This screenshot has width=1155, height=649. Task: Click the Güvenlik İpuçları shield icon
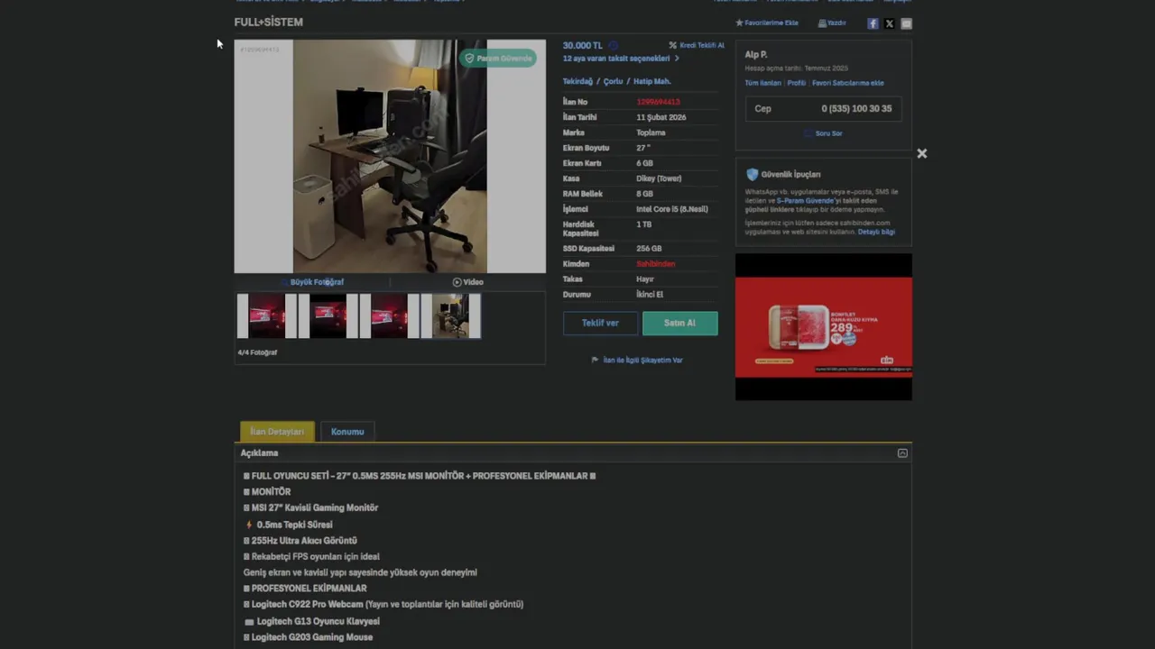753,174
